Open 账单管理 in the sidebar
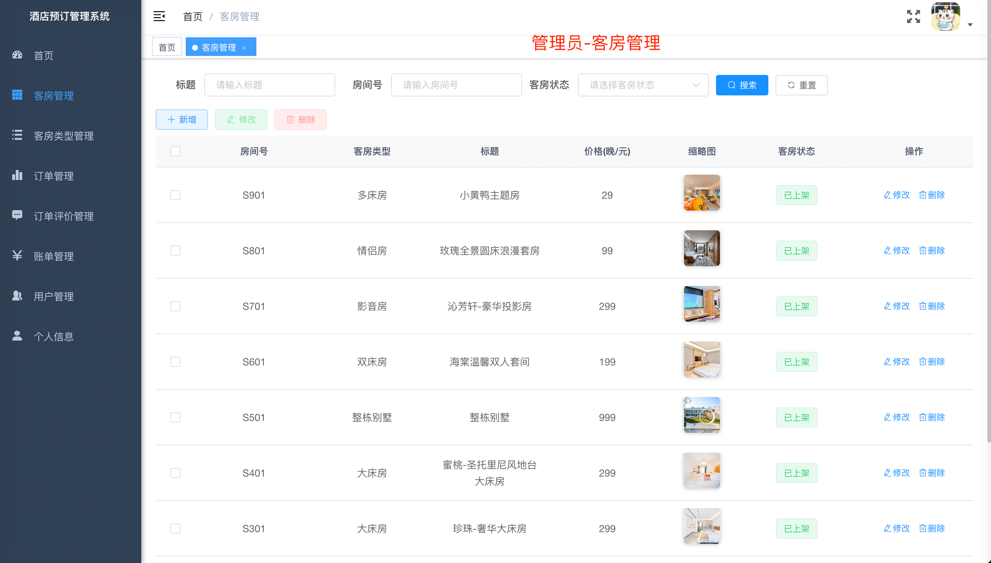Screen dimensions: 991x563 point(53,256)
